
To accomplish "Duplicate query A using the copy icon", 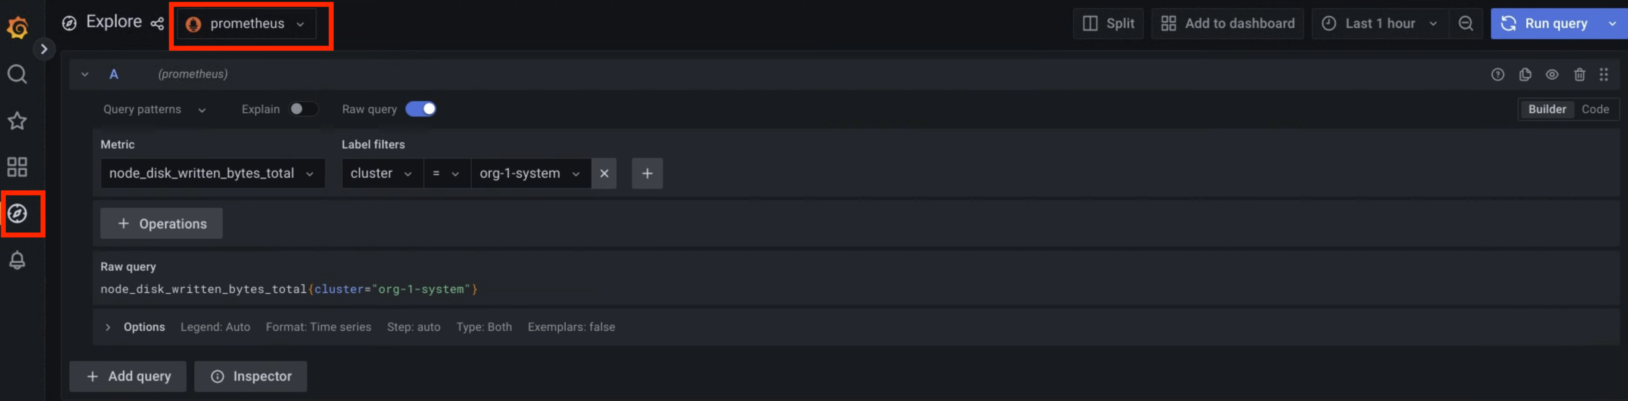I will point(1525,74).
